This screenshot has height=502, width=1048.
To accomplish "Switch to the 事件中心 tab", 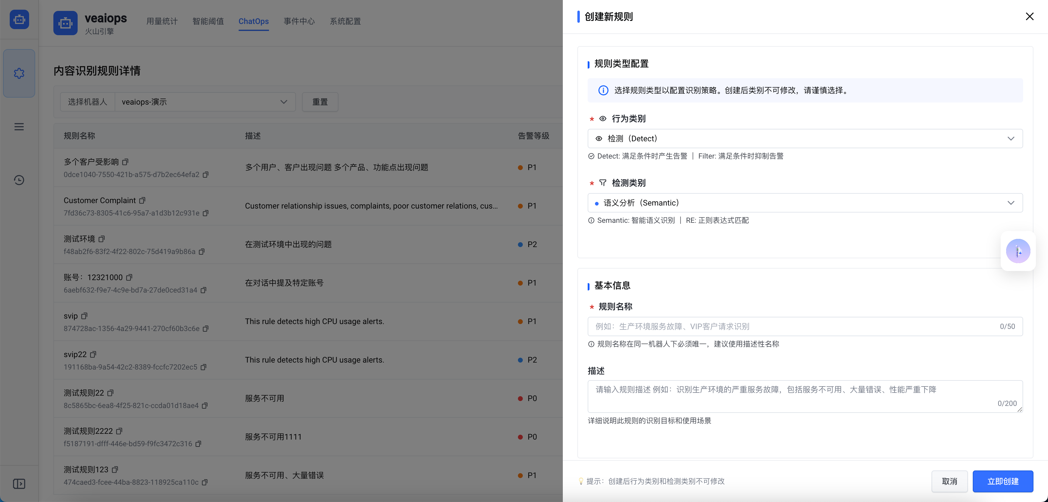I will [x=299, y=21].
